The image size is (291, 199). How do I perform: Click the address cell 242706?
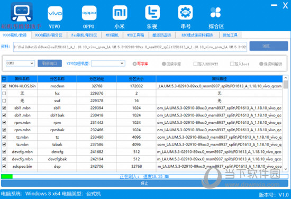(x=97, y=166)
